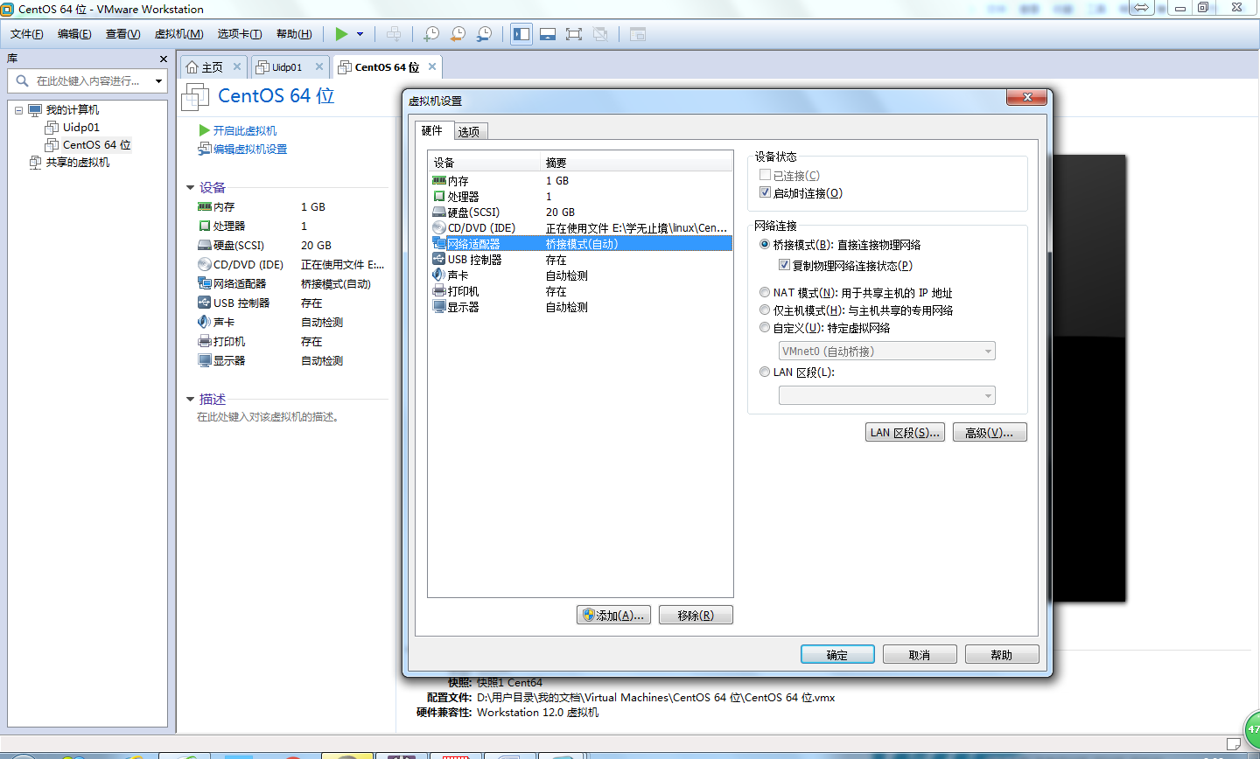Click the 声卡 speaker icon in main panel

coord(205,322)
